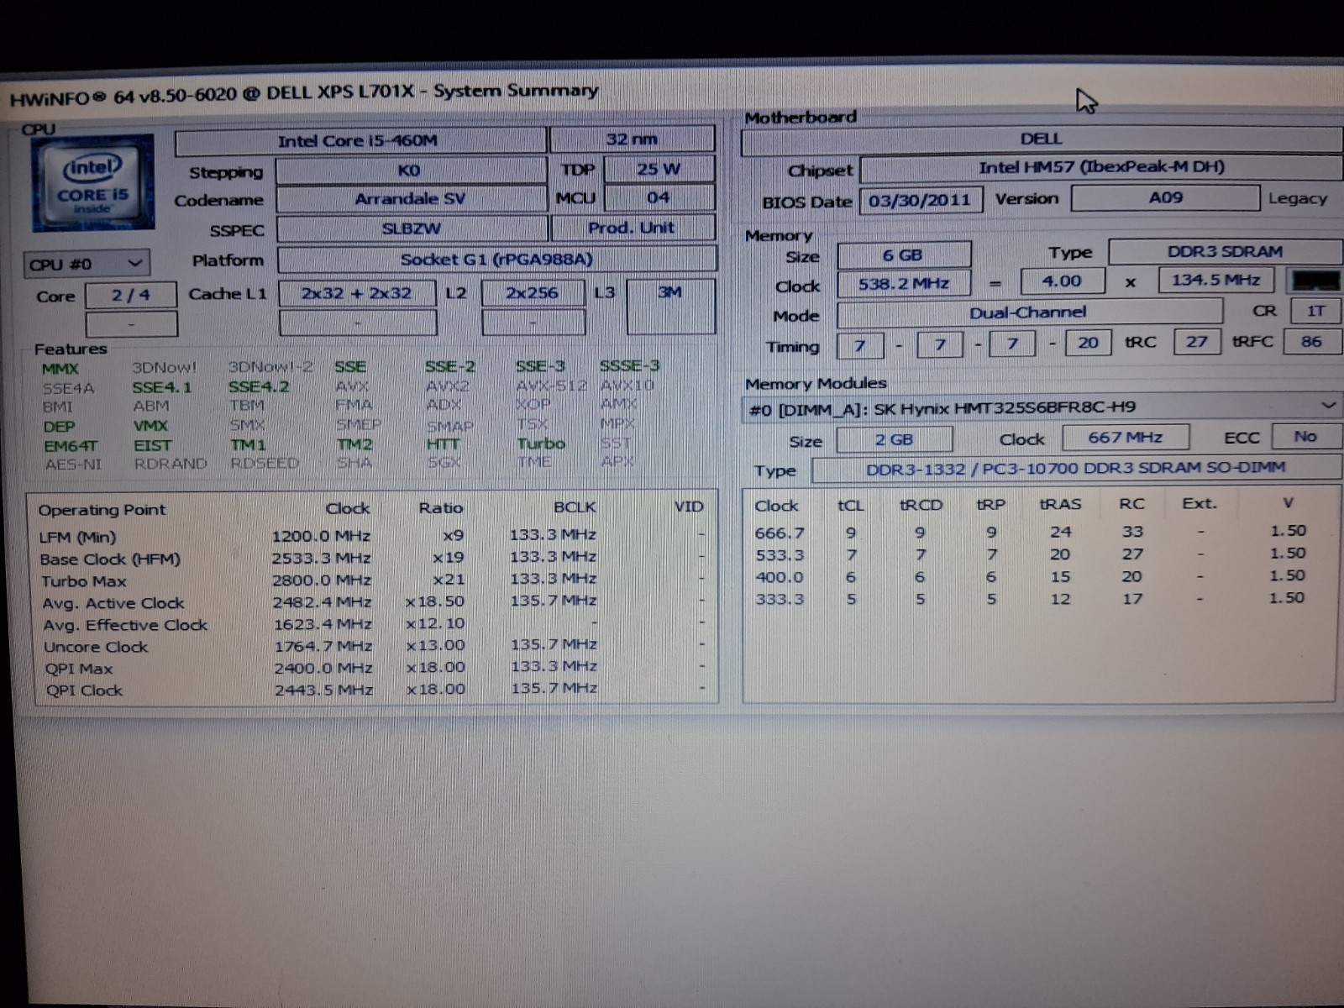Image resolution: width=1344 pixels, height=1008 pixels.
Task: Click the memory multiplier 4.00 field
Action: 1062,281
